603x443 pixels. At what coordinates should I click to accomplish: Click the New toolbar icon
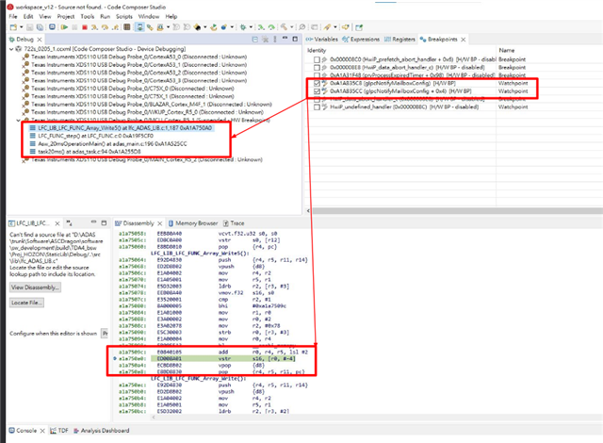click(x=13, y=27)
